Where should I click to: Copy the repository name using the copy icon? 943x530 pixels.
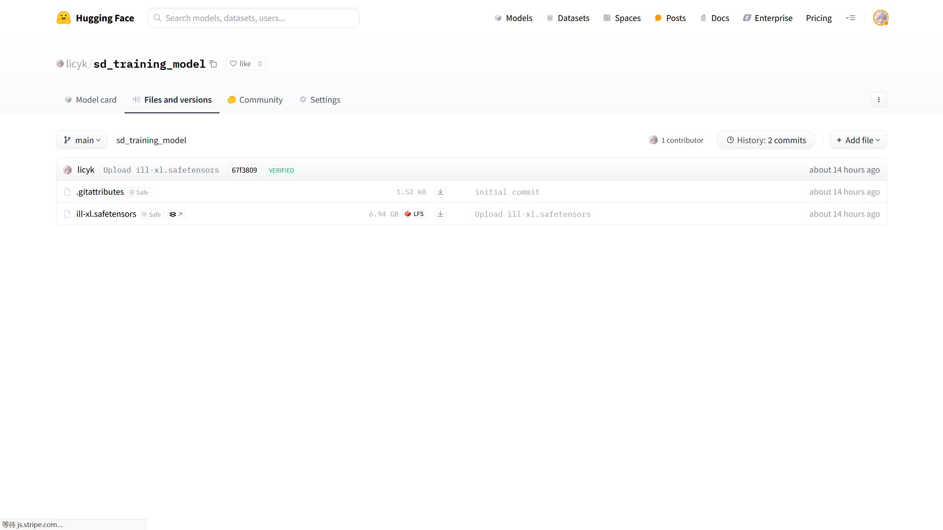coord(213,64)
